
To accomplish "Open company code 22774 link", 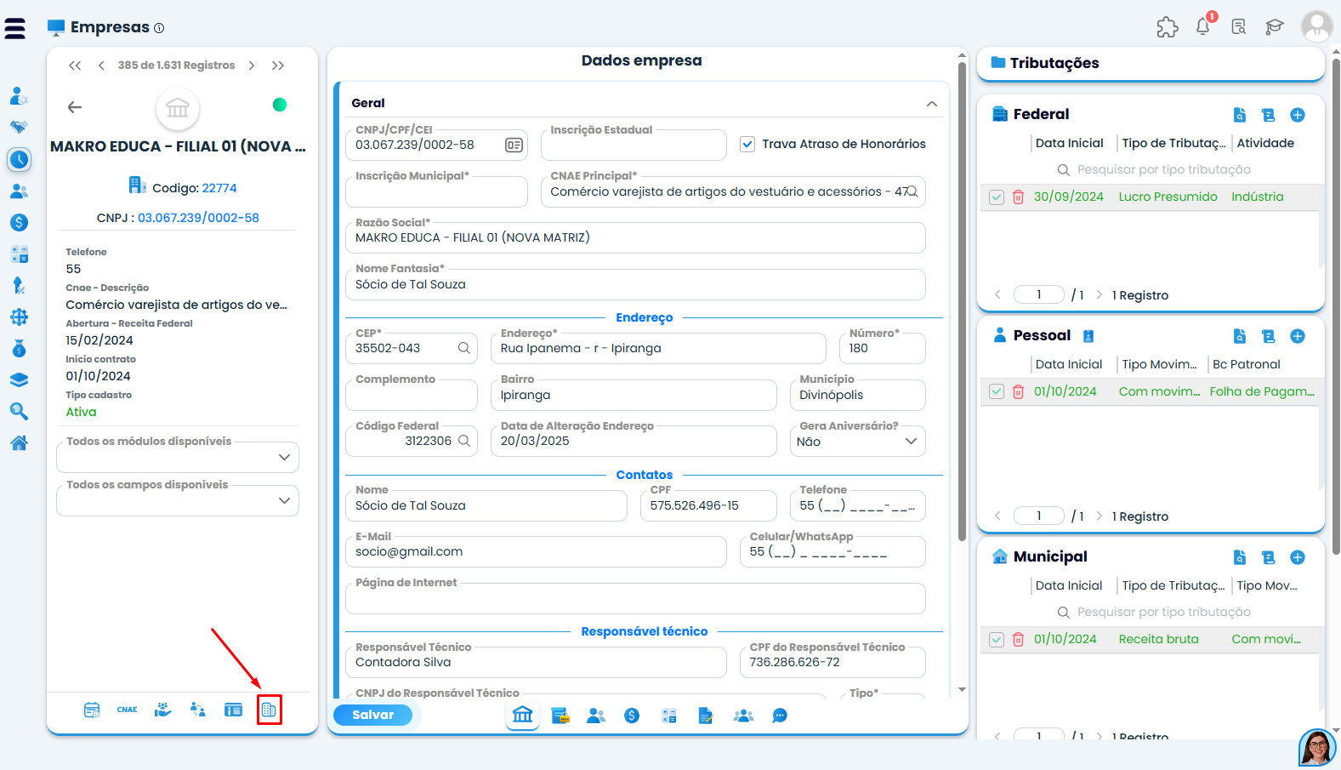I will 219,188.
